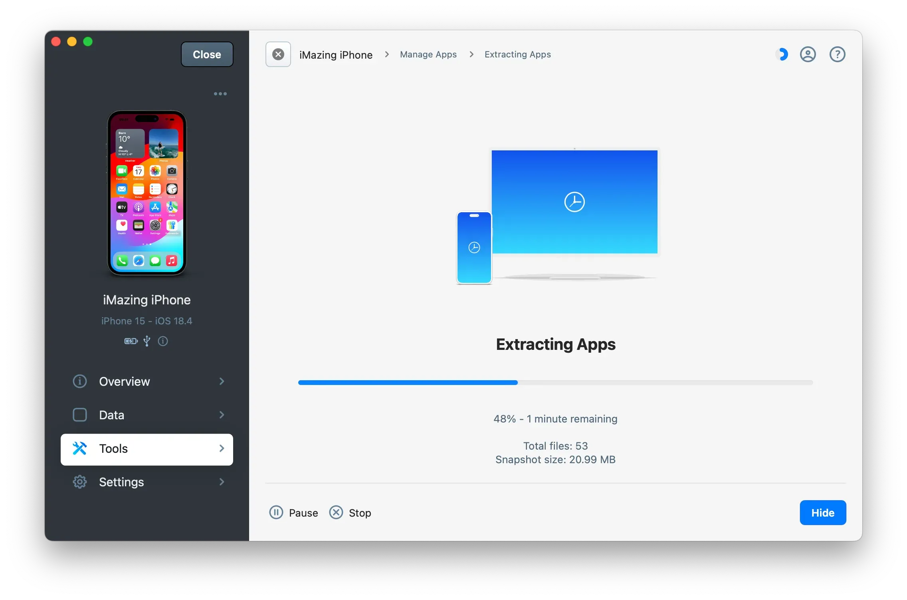Click the Settings gear icon

click(x=80, y=482)
